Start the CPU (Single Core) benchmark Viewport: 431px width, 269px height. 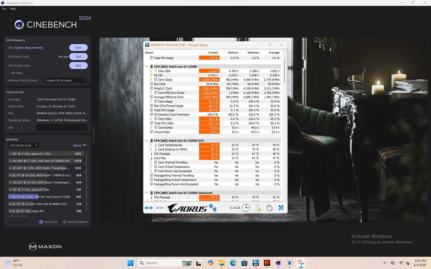(78, 65)
